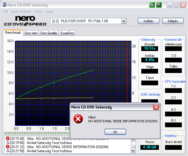Screen dimensions: 188x156
Task: Click the red end marker line on chart
Action: 127,72
